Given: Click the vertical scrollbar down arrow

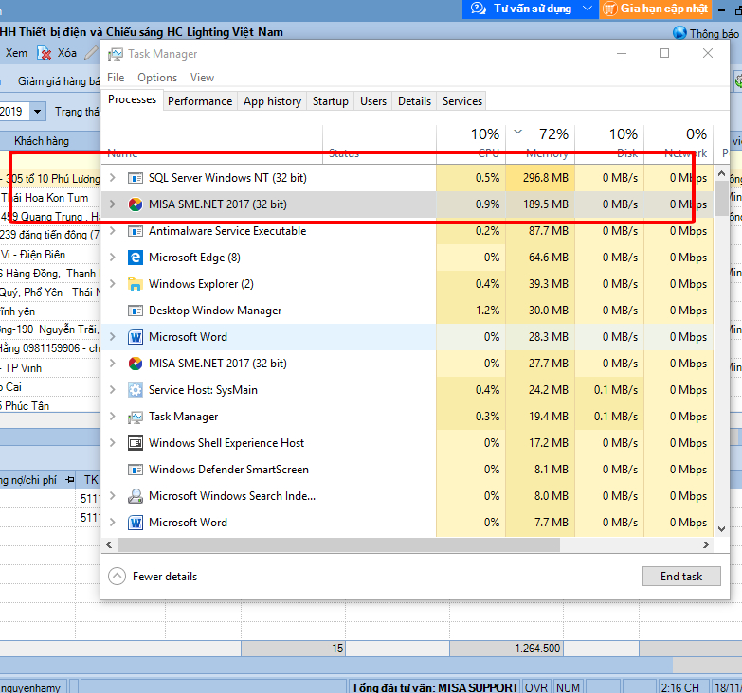Looking at the screenshot, I should pyautogui.click(x=722, y=529).
